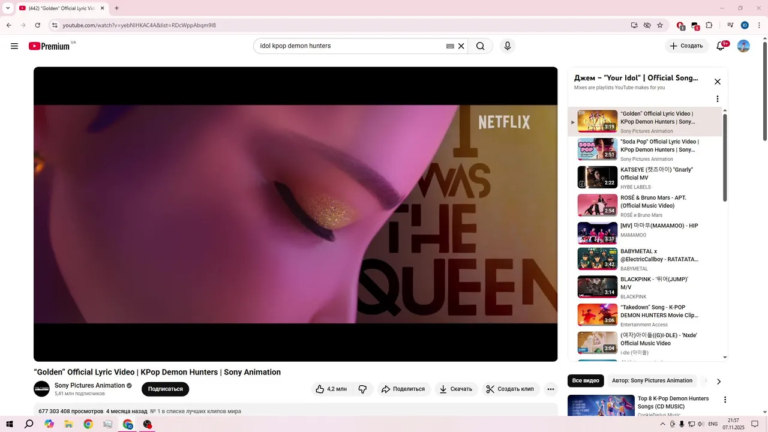Open the Chrome profile avatar
Viewport: 768px width, 432px height.
point(745,25)
